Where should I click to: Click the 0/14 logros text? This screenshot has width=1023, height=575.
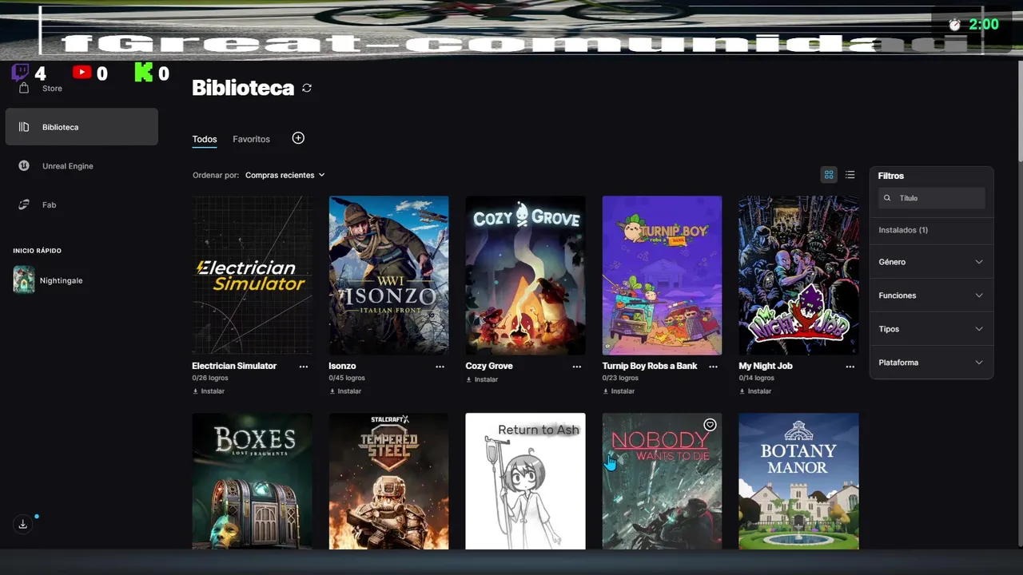(x=757, y=378)
